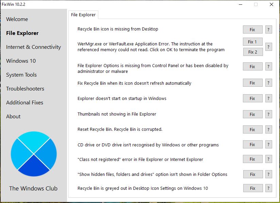Viewport: 280px width, 203px height.
Task: Switch to System Tools in sidebar
Action: [21, 75]
